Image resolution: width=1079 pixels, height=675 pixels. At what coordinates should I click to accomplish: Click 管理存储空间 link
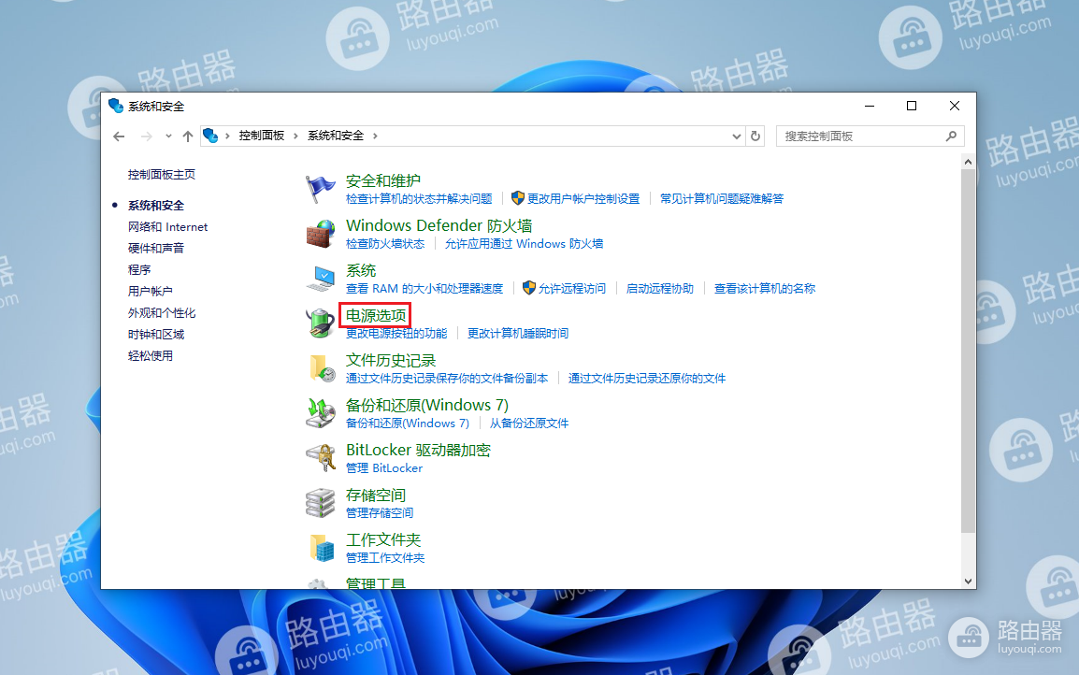point(380,512)
